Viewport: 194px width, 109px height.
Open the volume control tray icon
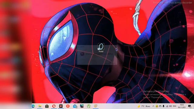[x=170, y=106]
